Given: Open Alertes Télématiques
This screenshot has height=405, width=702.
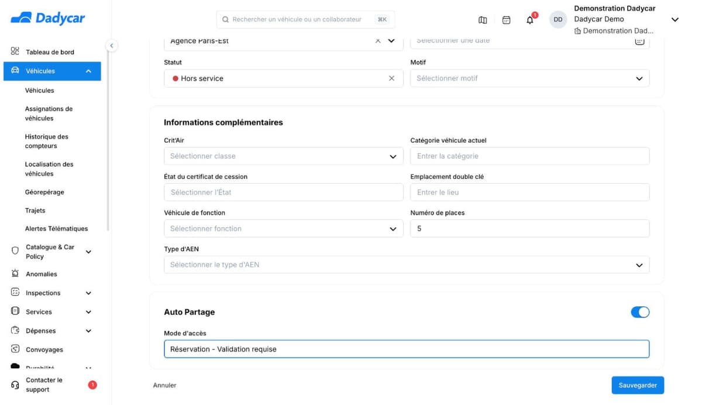Looking at the screenshot, I should click(x=57, y=228).
